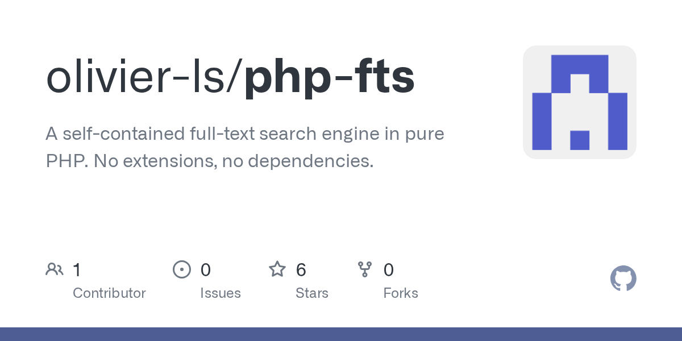
Task: Click the GitHub Octocat logo
Action: (x=623, y=278)
